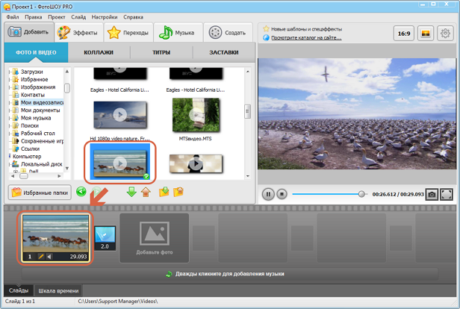Viewport: 460px width, 309px height.
Task: Open the Посмотрите каталог на сайте link
Action: (302, 37)
